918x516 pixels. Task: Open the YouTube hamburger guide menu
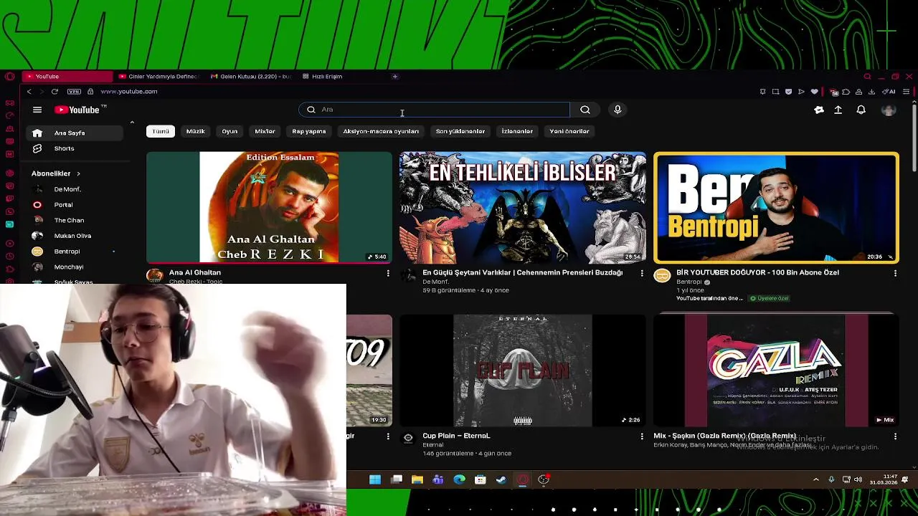click(37, 110)
